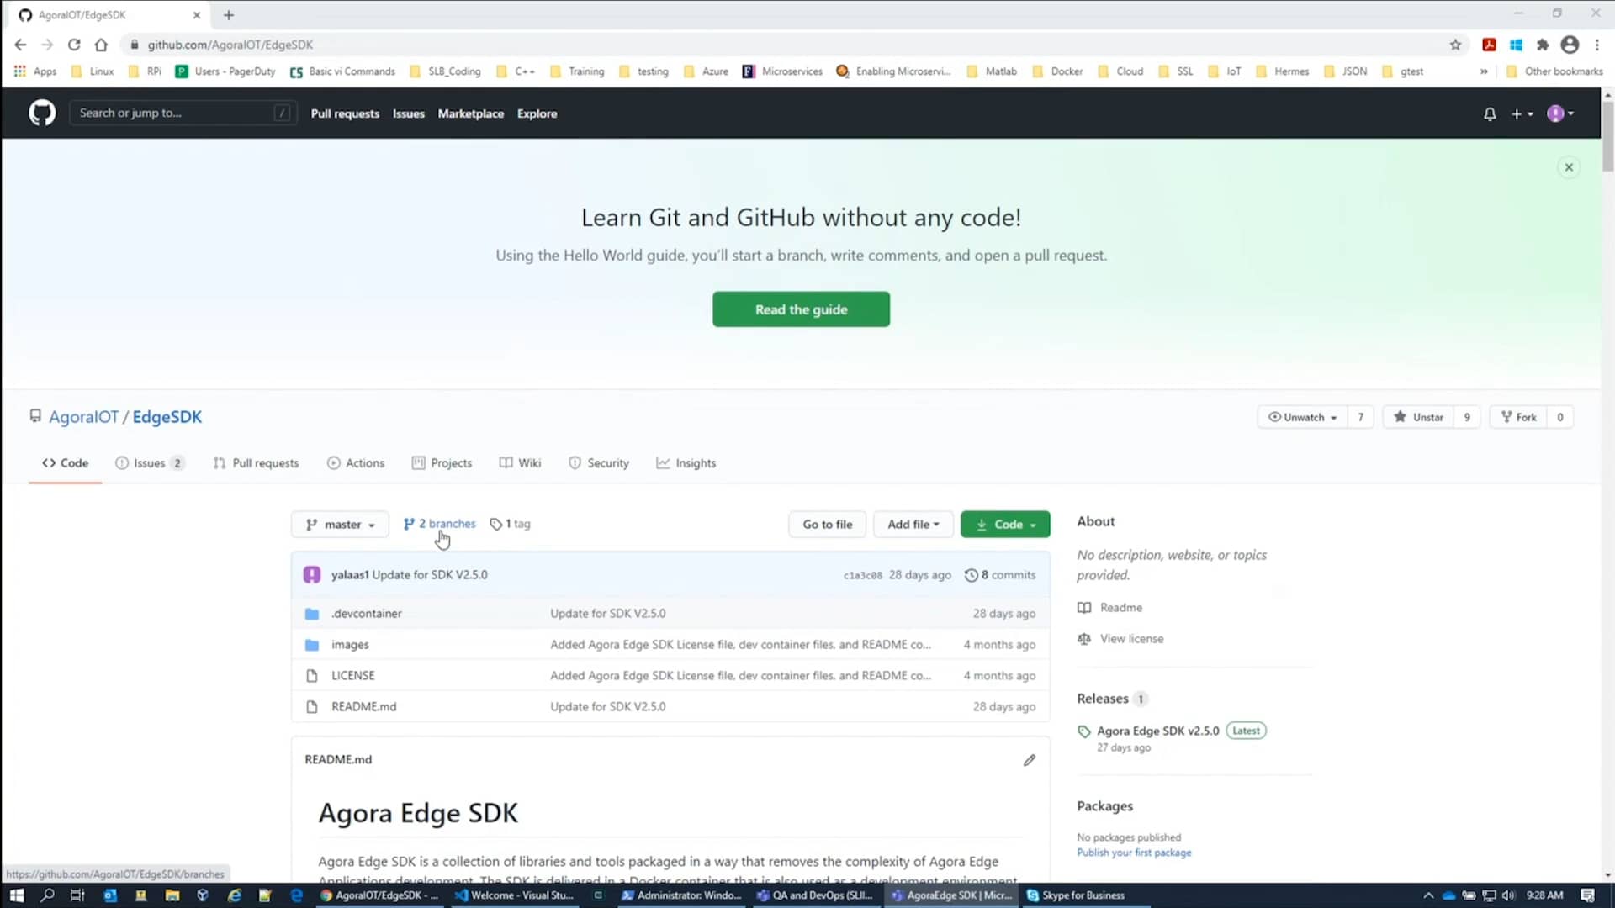The image size is (1615, 908).
Task: Open the notifications bell
Action: pos(1489,113)
